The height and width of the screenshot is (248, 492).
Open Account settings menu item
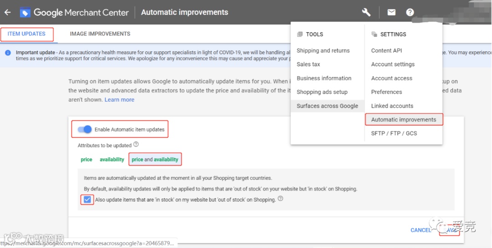pyautogui.click(x=393, y=64)
